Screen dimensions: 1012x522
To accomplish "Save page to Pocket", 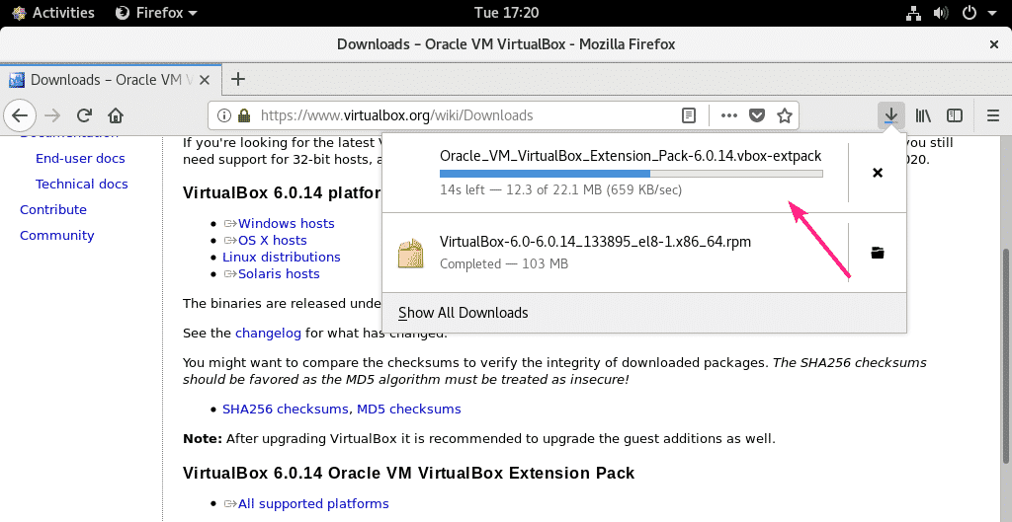I will coord(757,115).
